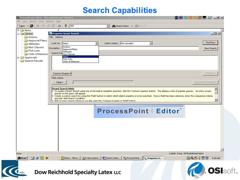Click the Search Items binoculars button
The image size is (240, 180).
[120, 26]
